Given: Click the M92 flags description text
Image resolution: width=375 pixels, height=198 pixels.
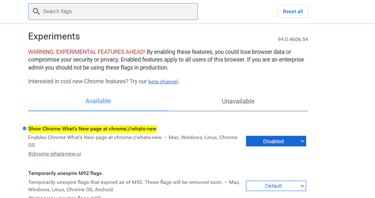Looking at the screenshot, I should [134, 186].
